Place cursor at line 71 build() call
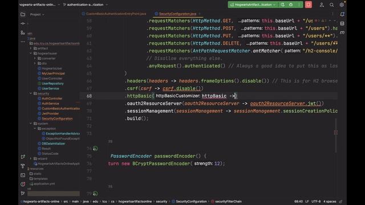The height and width of the screenshot is (205, 365). 137,118
